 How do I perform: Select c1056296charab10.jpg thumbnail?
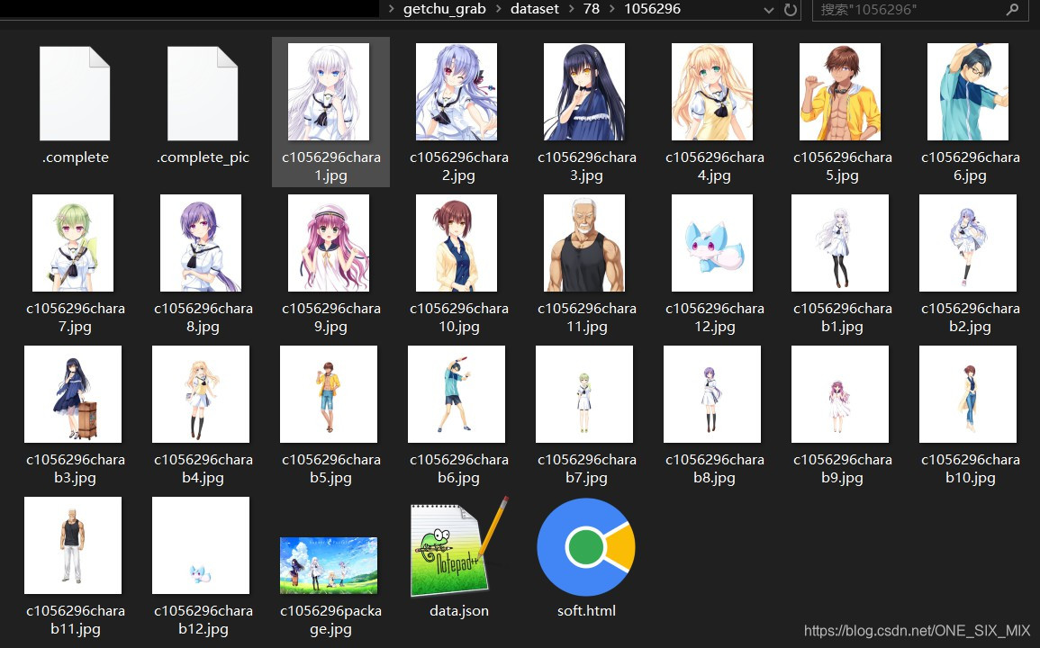pos(968,394)
